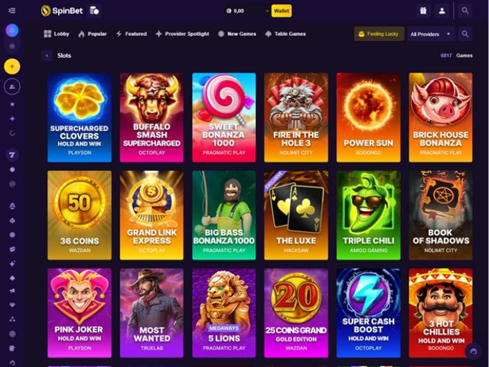Open the Provider Spotlight tab
The height and width of the screenshot is (367, 489).
click(182, 34)
